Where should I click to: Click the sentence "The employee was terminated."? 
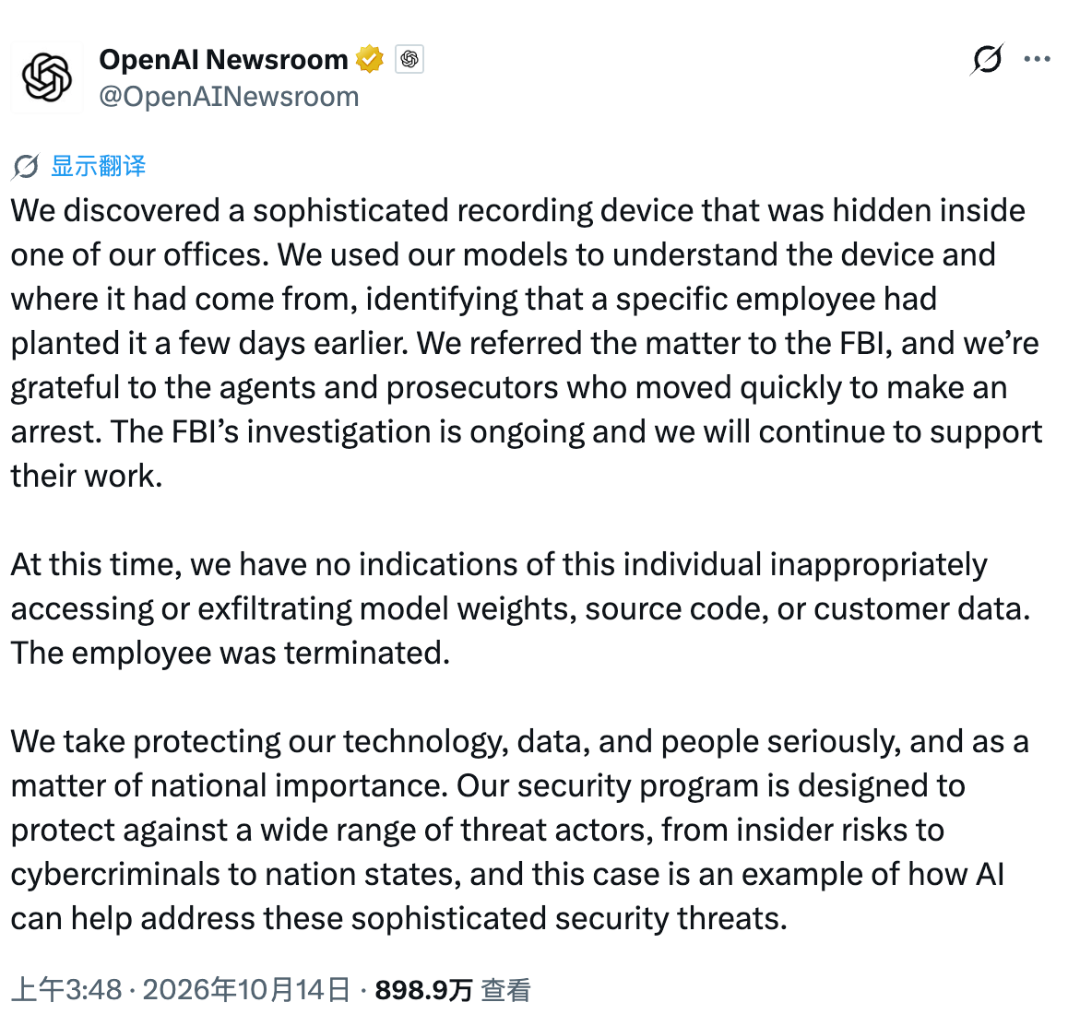point(231,653)
